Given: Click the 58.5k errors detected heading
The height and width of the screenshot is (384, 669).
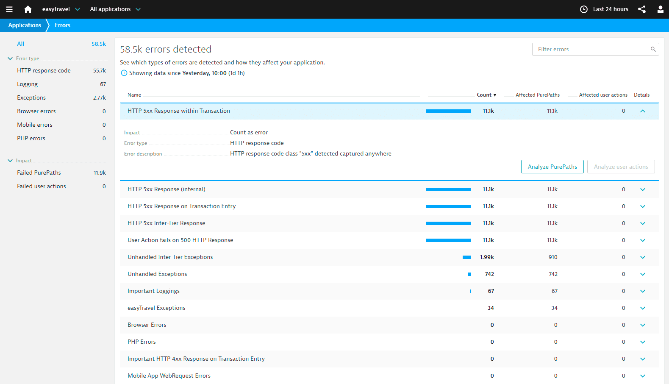Looking at the screenshot, I should (x=166, y=49).
